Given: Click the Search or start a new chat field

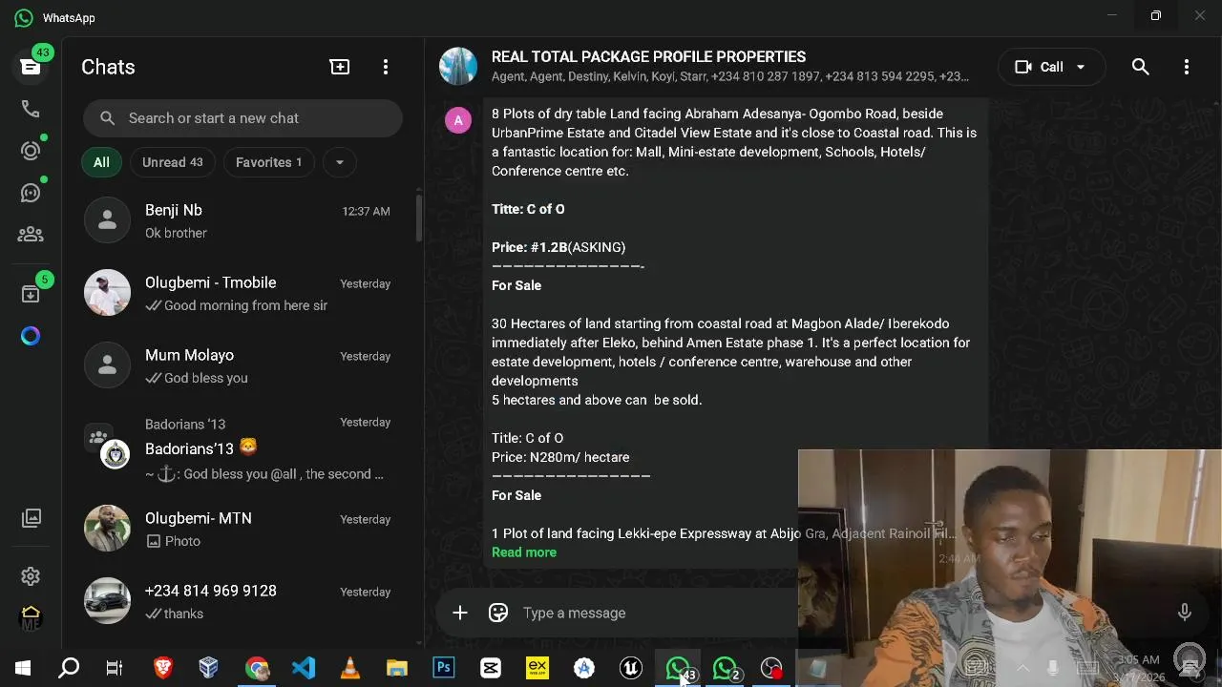Looking at the screenshot, I should coord(242,118).
